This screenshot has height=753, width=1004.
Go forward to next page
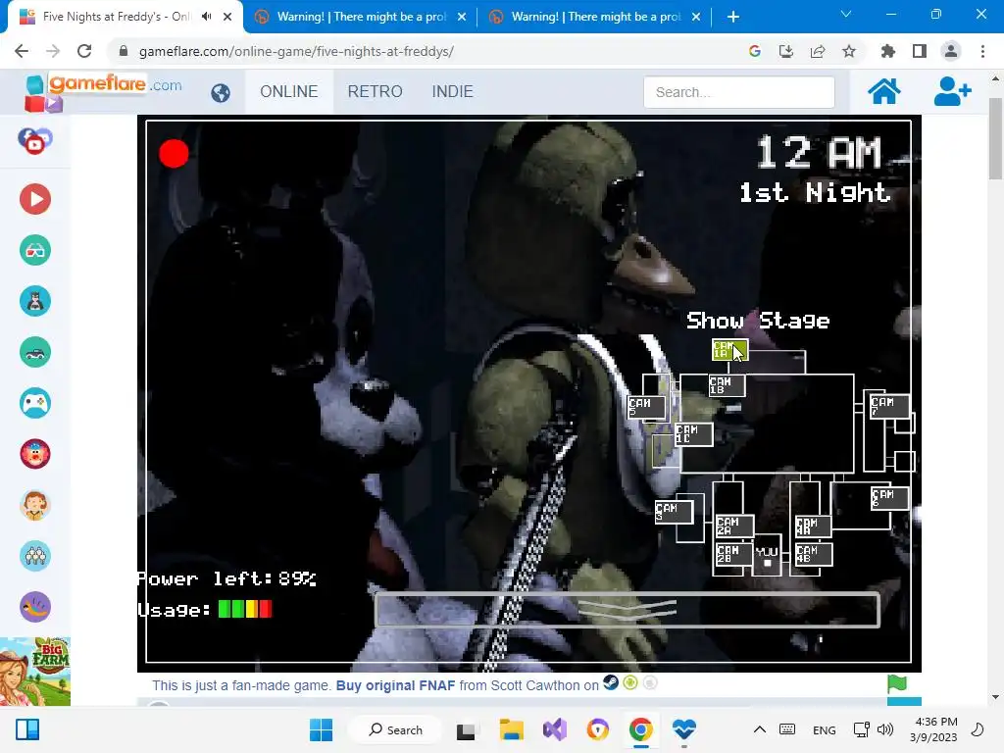point(53,51)
